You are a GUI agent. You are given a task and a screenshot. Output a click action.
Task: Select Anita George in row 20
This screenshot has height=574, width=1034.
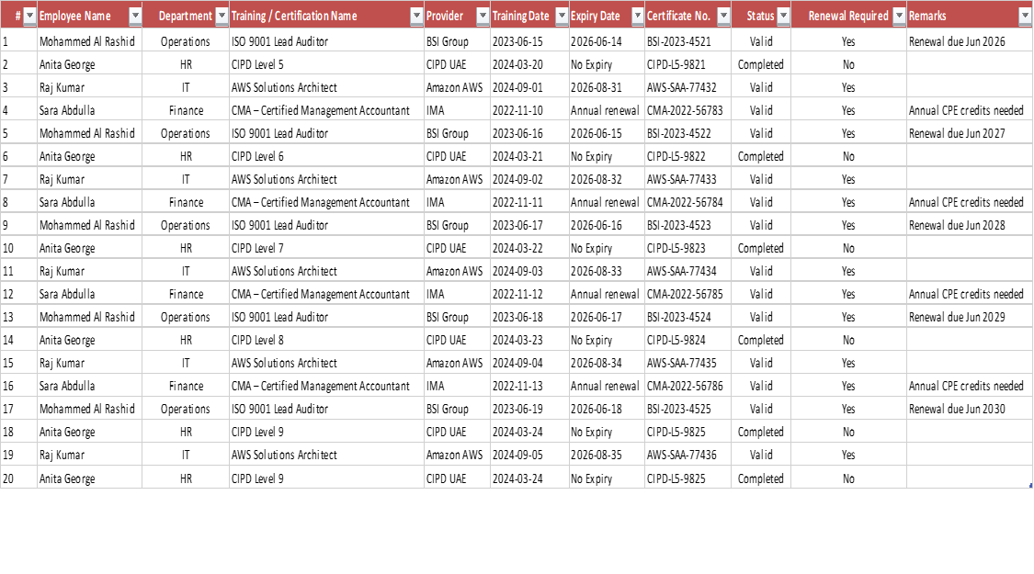point(89,478)
